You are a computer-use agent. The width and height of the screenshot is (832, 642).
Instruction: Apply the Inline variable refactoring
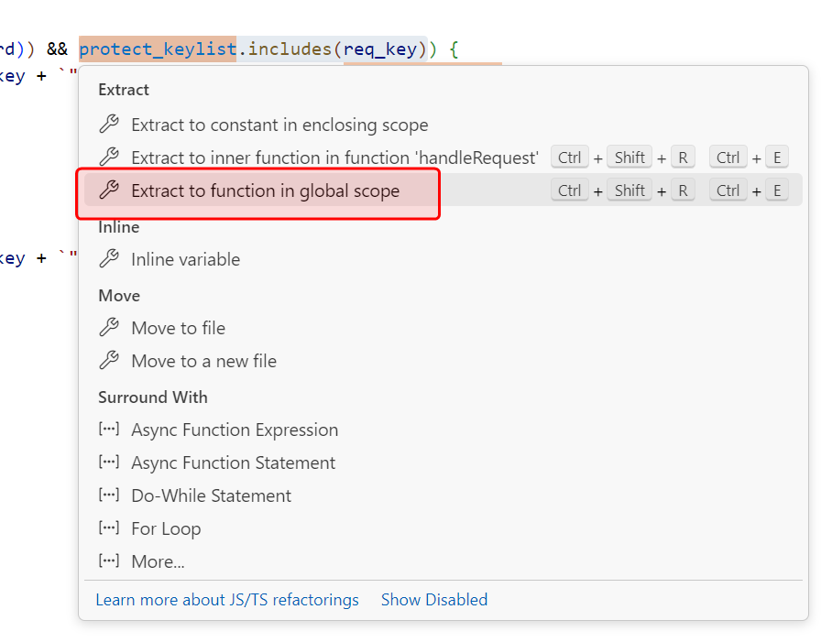(x=185, y=259)
